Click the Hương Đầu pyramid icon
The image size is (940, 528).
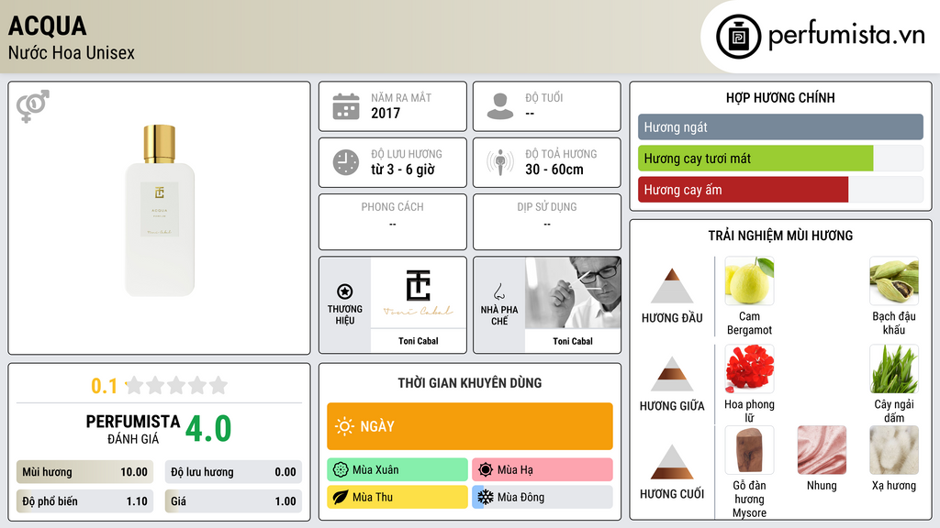pos(672,286)
